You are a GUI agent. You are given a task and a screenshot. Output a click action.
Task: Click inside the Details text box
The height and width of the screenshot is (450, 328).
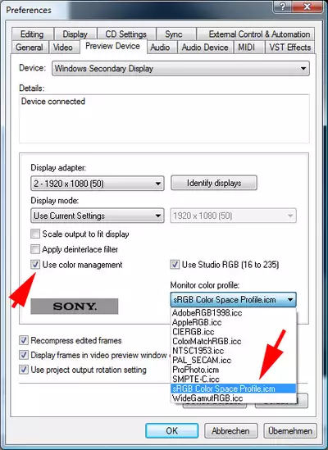(164, 119)
